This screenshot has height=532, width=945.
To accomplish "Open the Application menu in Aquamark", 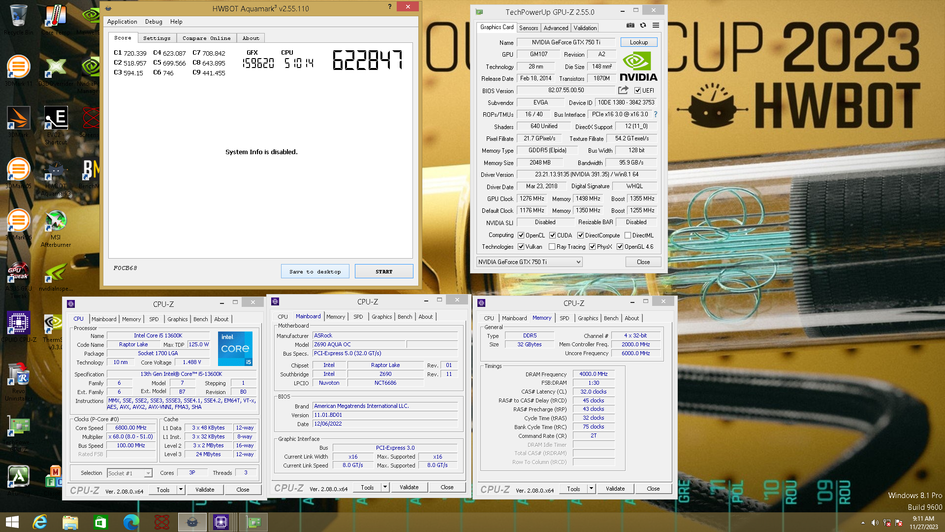I will pos(122,22).
